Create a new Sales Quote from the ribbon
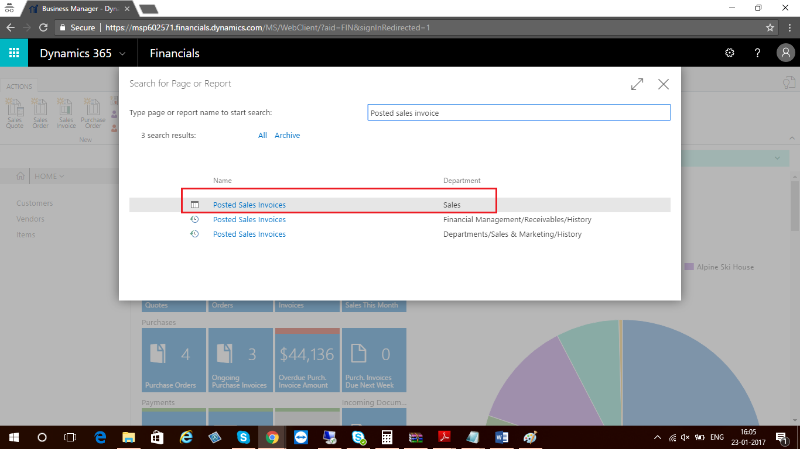This screenshot has height=449, width=800. click(x=15, y=114)
